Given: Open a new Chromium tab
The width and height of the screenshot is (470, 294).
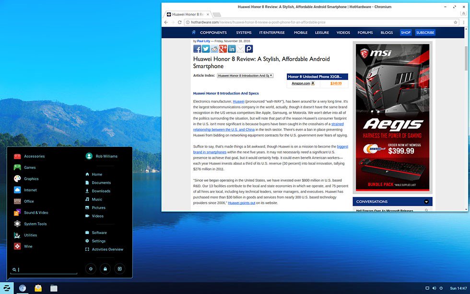Looking at the screenshot, I should click(217, 14).
